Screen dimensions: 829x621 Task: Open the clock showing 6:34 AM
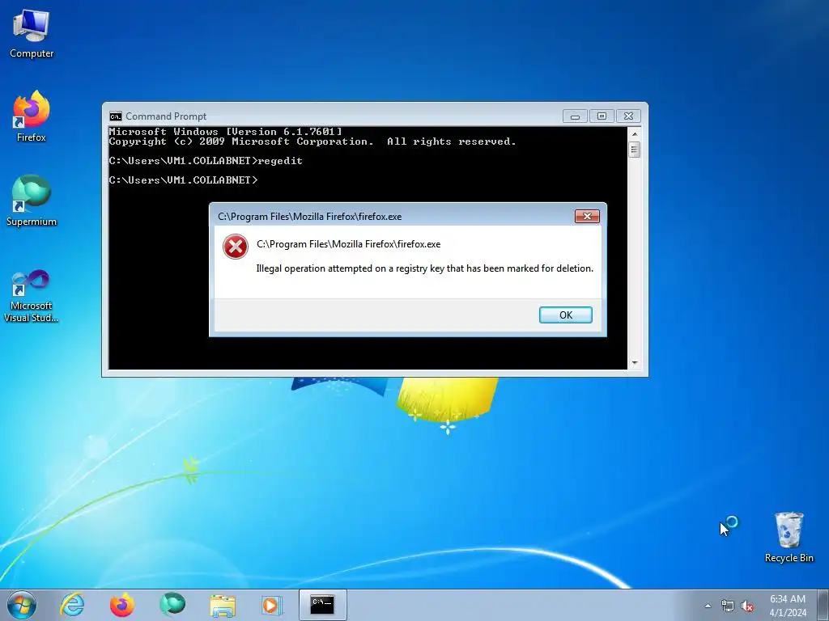[x=788, y=605]
